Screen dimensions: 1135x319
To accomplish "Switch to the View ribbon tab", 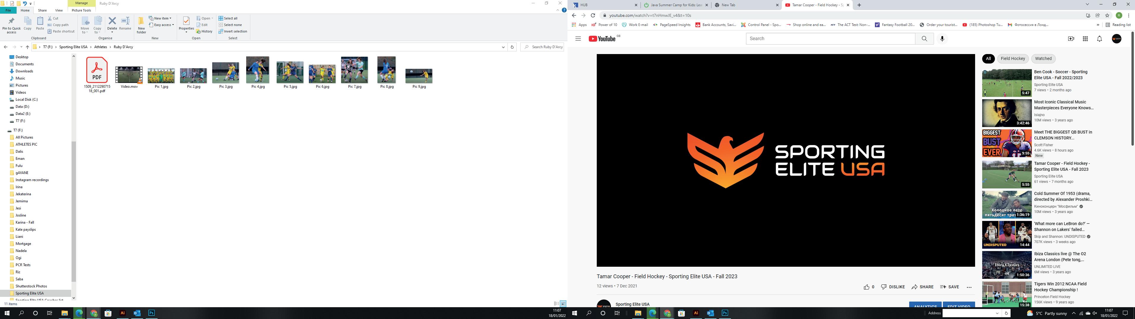I will (59, 10).
